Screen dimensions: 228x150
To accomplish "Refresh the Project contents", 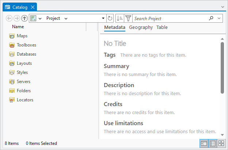I will [110, 18].
